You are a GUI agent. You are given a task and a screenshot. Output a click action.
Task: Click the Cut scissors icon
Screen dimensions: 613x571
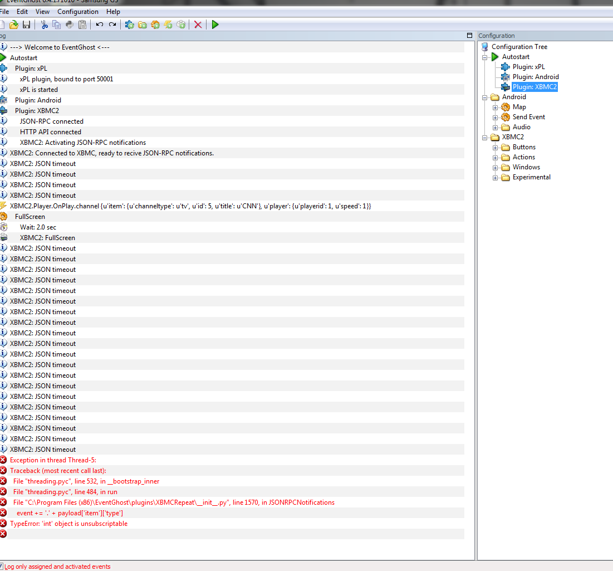[x=44, y=25]
